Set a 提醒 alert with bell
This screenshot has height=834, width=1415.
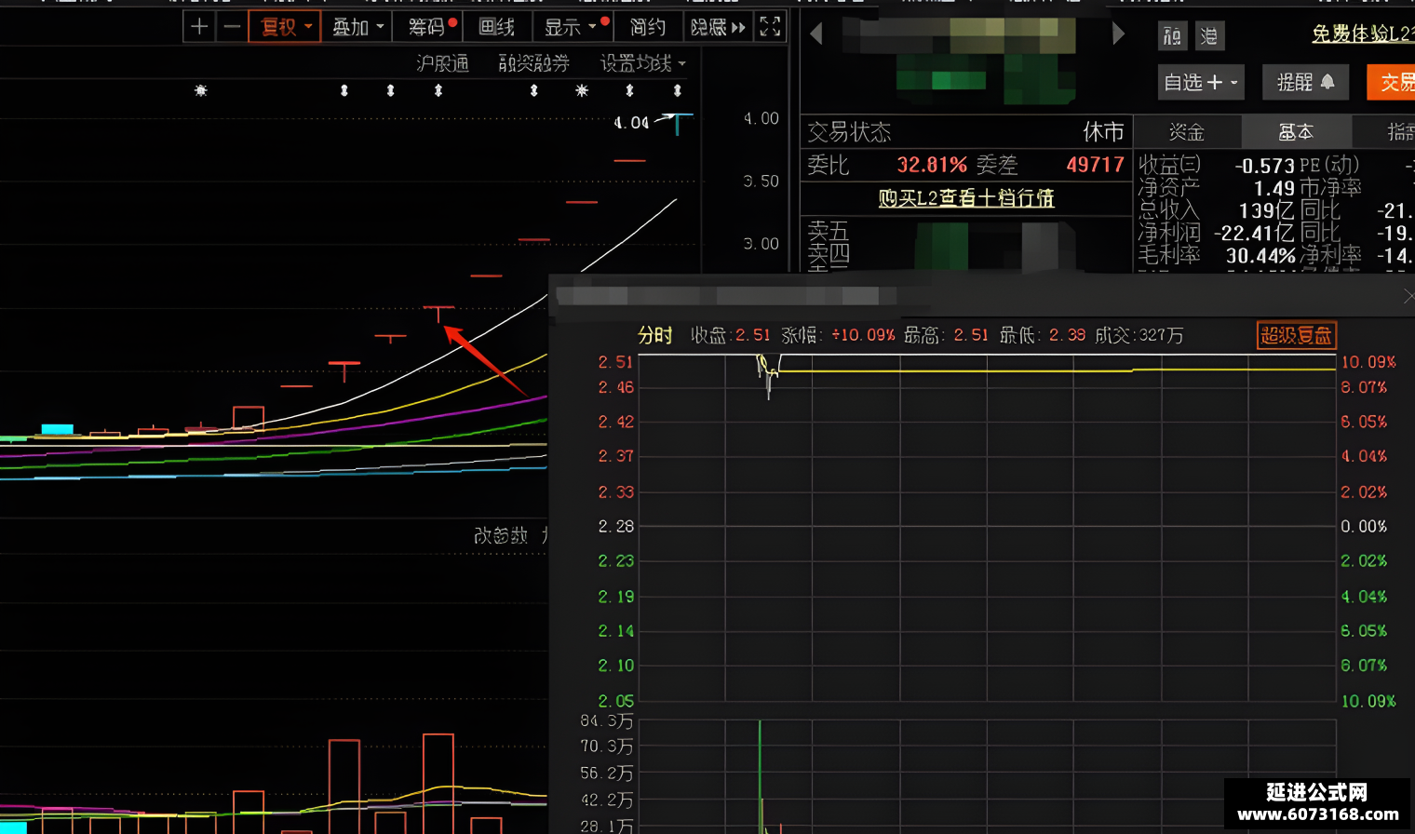click(x=1305, y=82)
